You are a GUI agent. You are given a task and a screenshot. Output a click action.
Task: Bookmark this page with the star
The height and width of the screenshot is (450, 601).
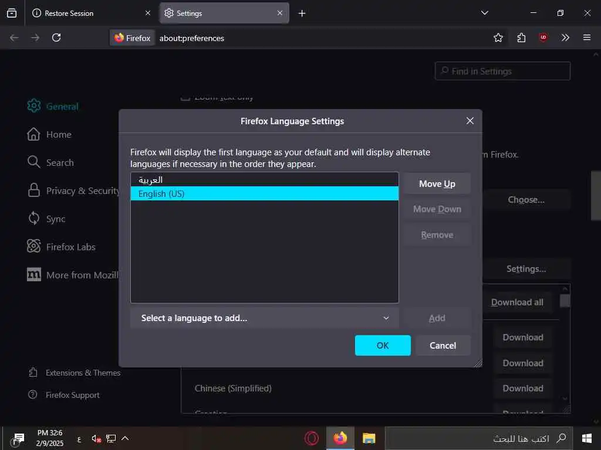[x=498, y=37]
